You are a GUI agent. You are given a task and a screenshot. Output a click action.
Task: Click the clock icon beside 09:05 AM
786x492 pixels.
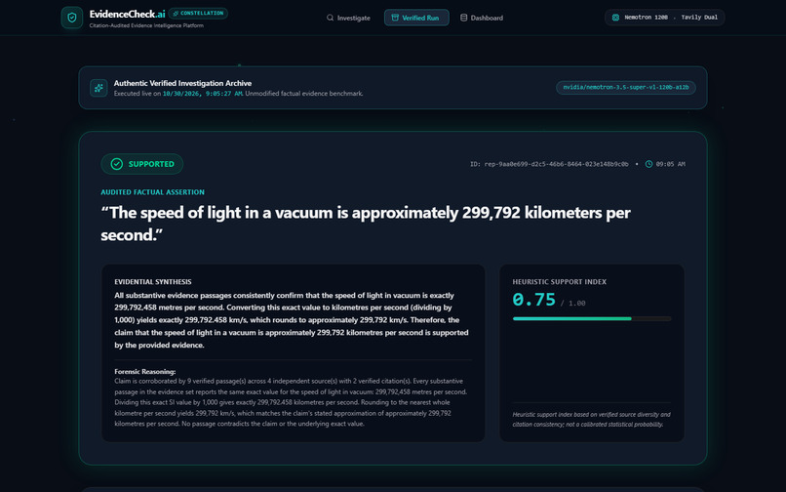648,164
